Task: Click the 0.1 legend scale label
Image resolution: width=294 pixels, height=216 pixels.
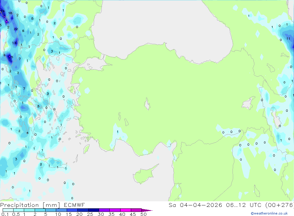Action: (5, 214)
